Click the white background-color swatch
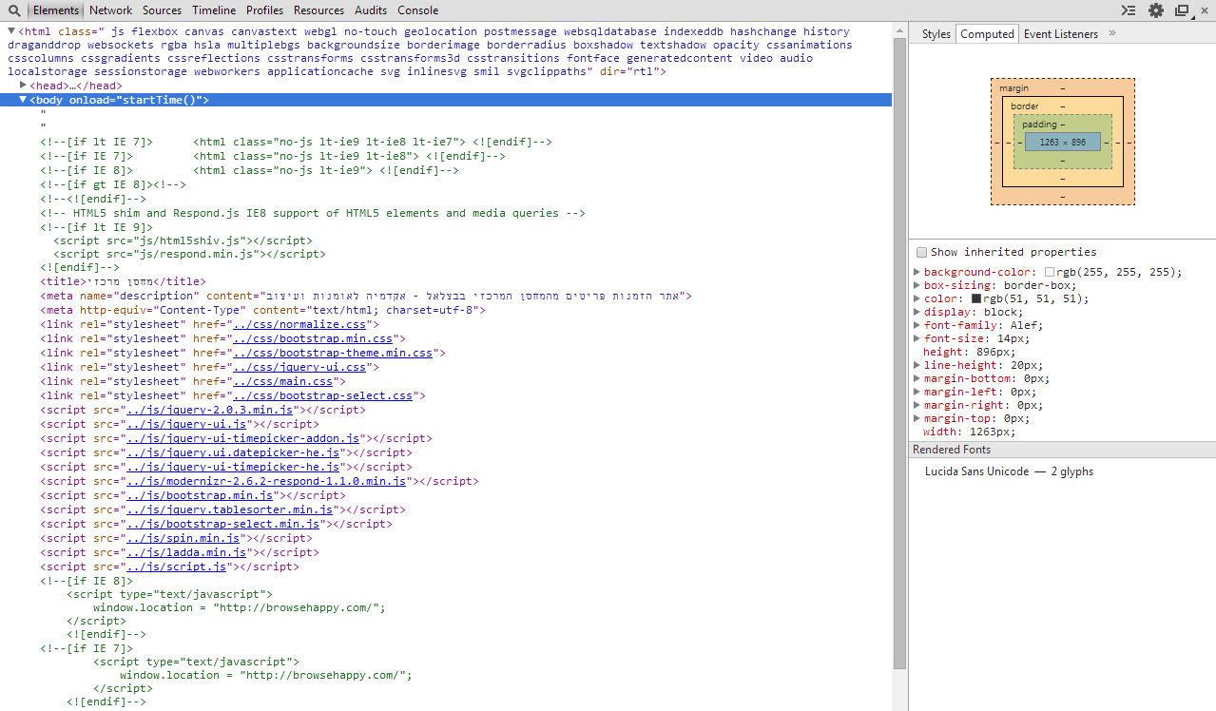 1050,272
